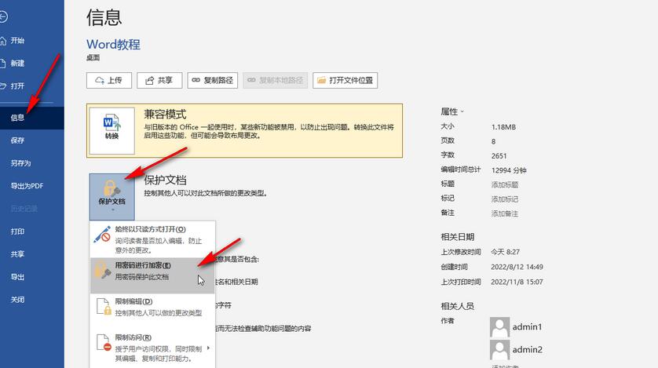Choose 始终以只读方式打开 option

point(153,239)
